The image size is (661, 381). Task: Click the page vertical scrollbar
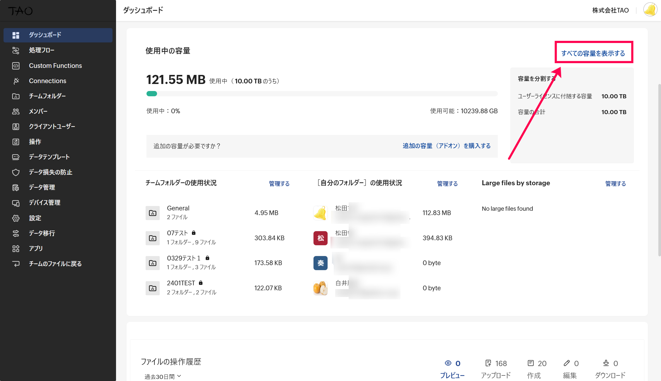[x=659, y=170]
